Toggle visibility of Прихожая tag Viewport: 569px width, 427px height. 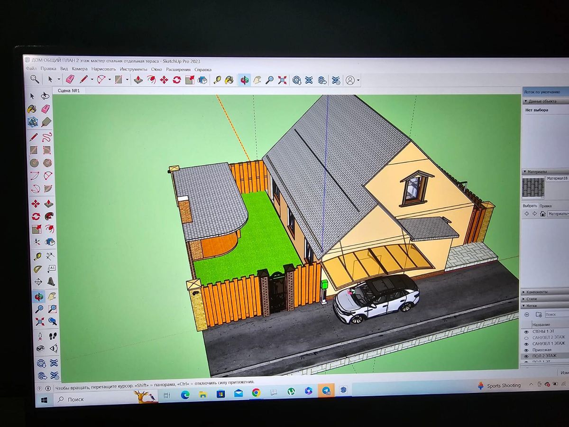526,350
